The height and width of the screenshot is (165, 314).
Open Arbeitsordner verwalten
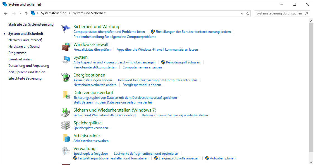pyautogui.click(x=91, y=141)
